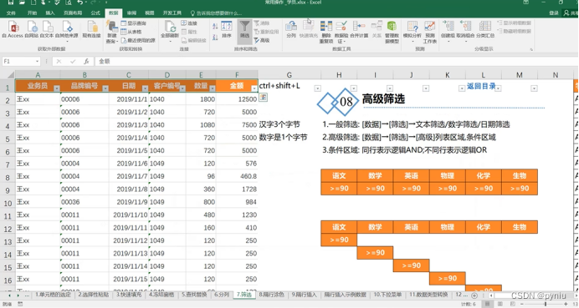579x308 pixels.
Task: Click the Save icon in quick access toolbar
Action: point(11,3)
